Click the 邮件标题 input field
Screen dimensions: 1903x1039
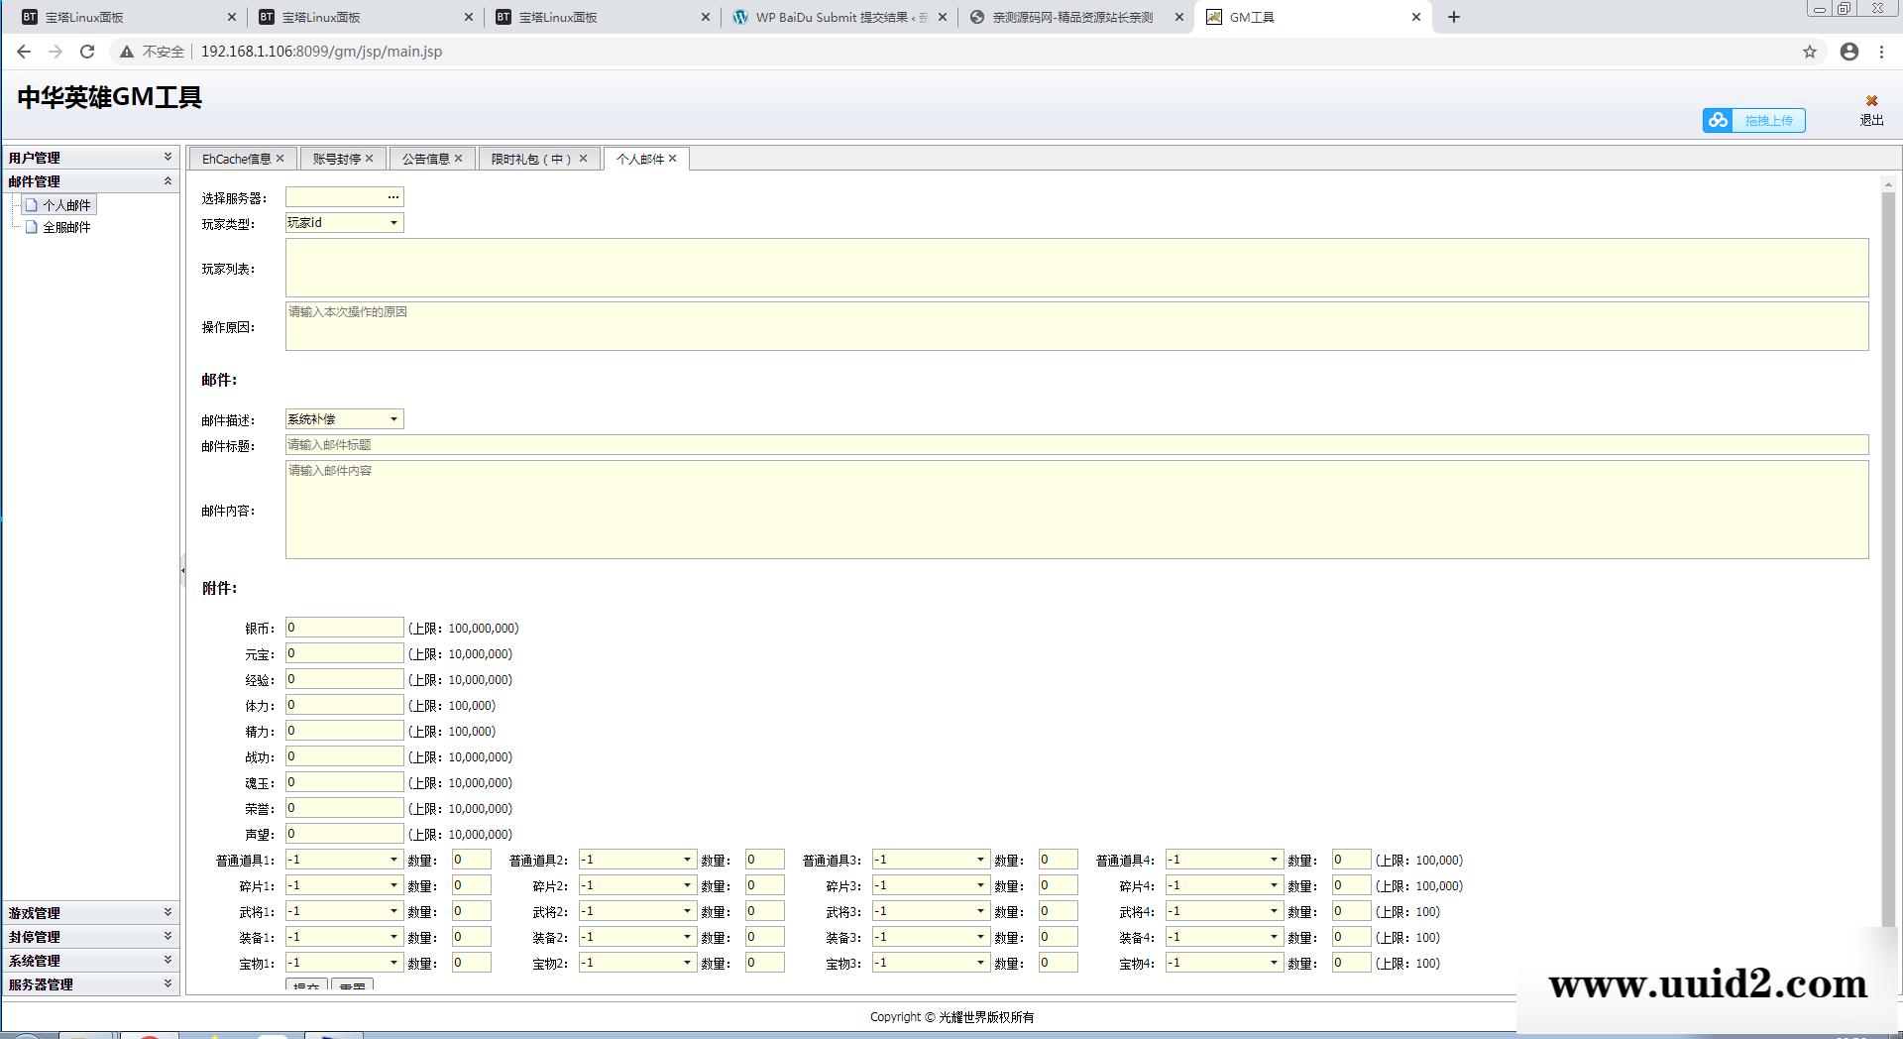[x=1076, y=445]
